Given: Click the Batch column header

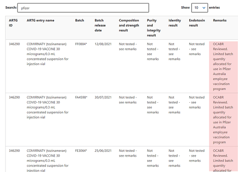Looking at the screenshot, I should click(x=80, y=20).
